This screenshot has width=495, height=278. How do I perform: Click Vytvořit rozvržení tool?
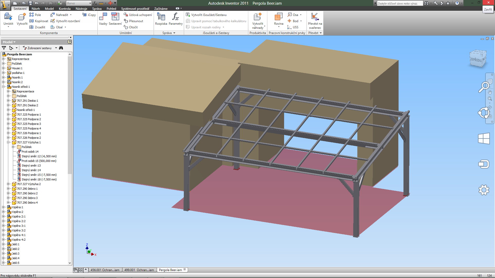65,21
